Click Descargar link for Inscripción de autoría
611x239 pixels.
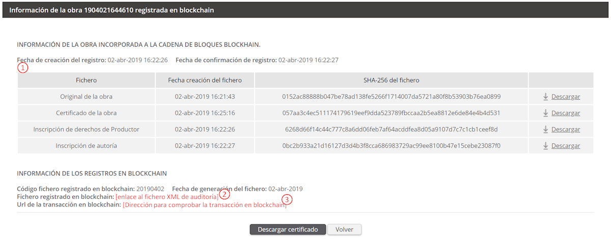[565, 145]
